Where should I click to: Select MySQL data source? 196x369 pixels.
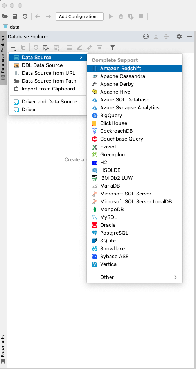click(135, 217)
